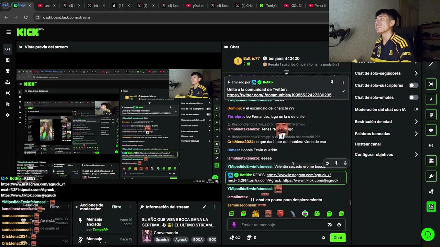Open Moderación del chat con IA

[386, 110]
